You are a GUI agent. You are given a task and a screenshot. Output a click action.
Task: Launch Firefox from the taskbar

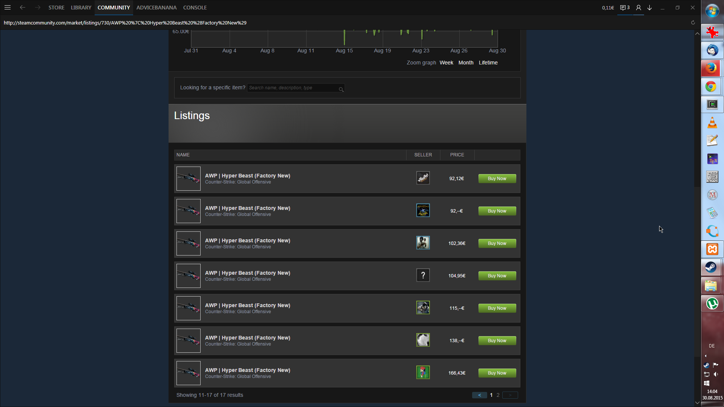pyautogui.click(x=711, y=68)
